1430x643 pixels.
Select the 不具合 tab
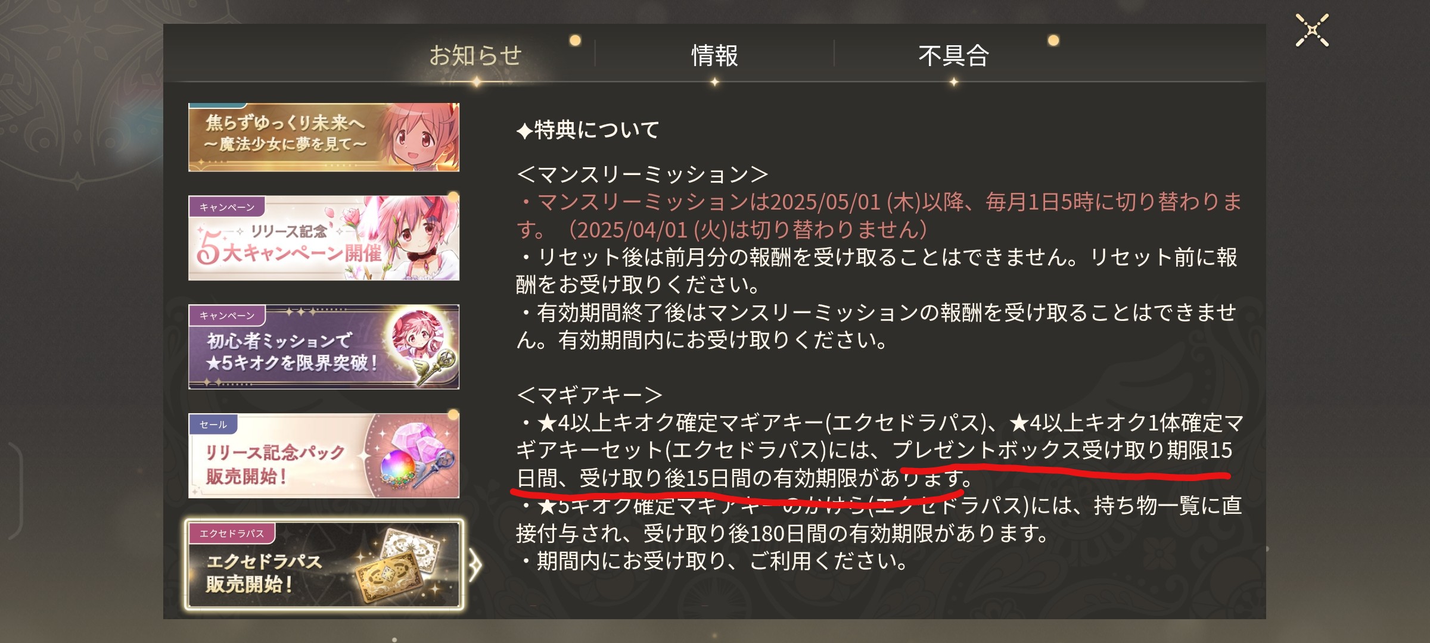pos(953,55)
